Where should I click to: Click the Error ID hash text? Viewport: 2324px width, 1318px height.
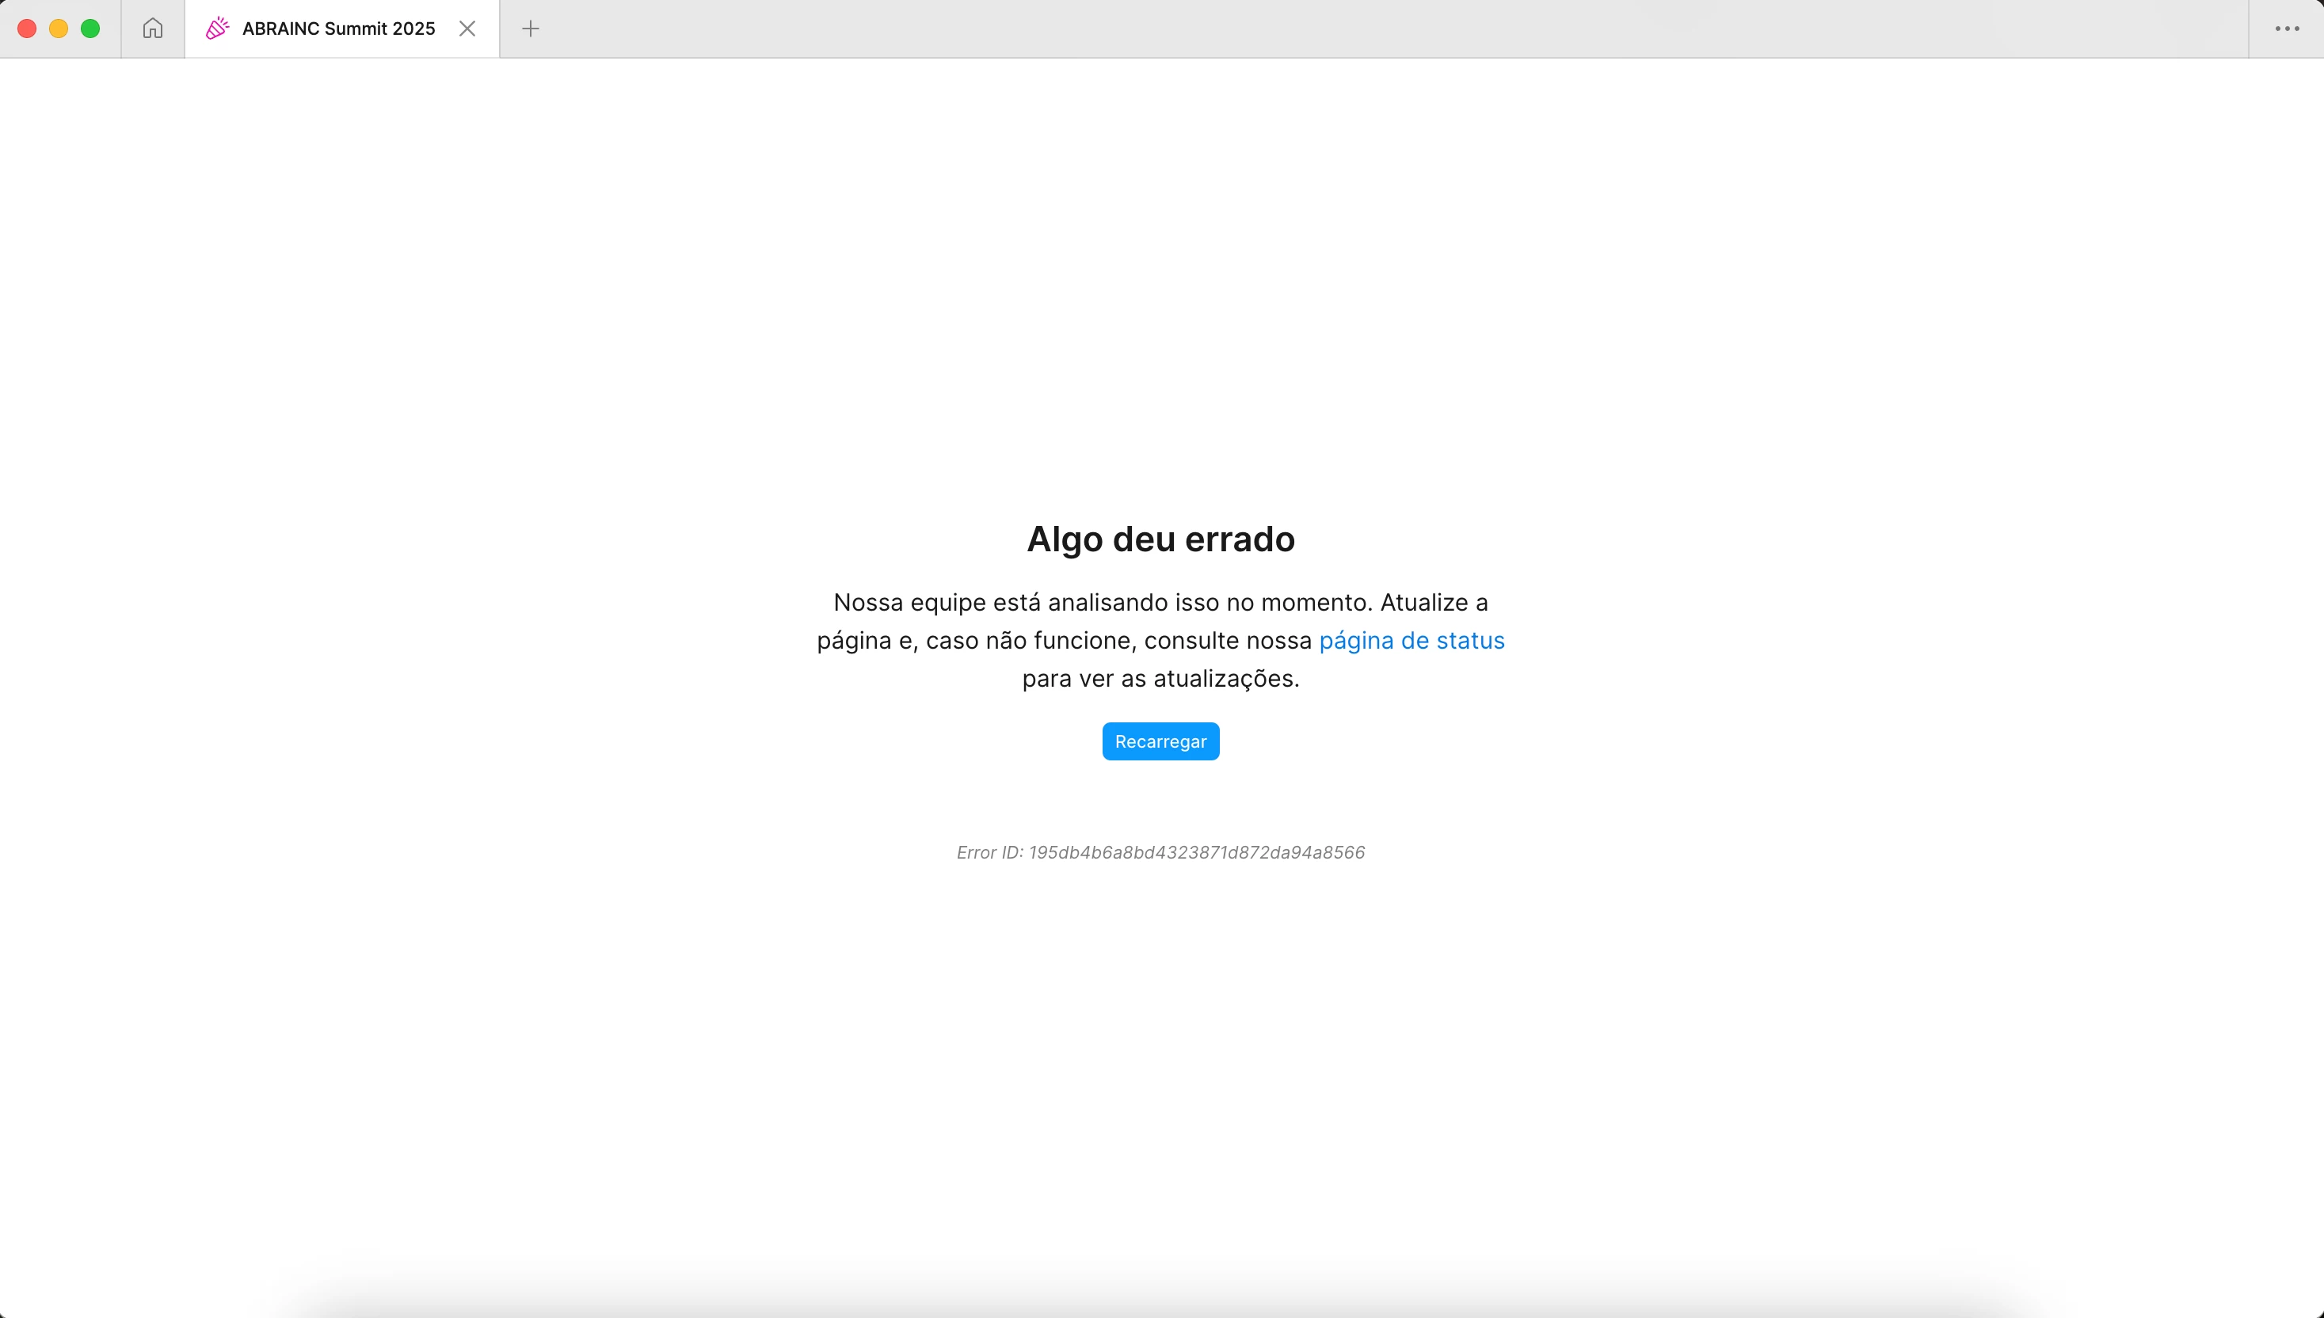(x=1196, y=853)
